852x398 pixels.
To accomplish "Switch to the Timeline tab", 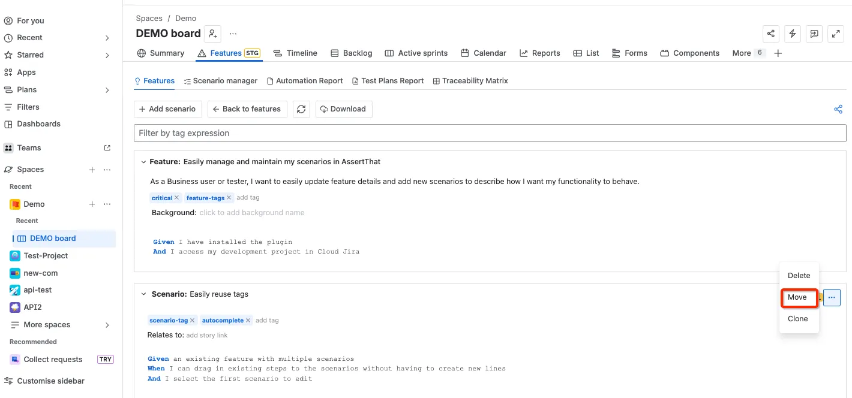I will coord(295,53).
